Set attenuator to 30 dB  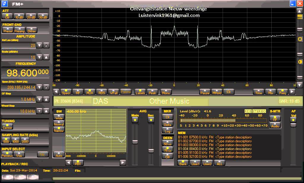coord(43,17)
